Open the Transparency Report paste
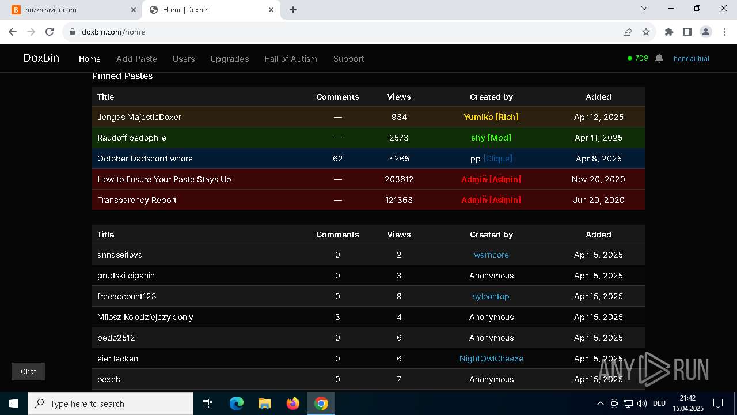 (137, 200)
